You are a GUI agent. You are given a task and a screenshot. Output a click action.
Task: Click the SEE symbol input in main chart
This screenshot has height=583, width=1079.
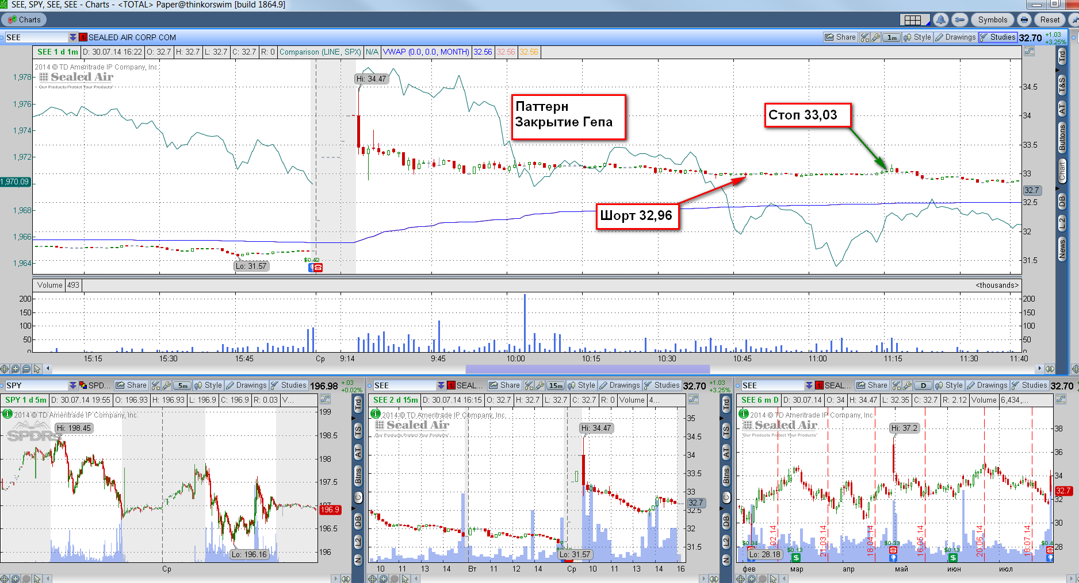coord(36,37)
